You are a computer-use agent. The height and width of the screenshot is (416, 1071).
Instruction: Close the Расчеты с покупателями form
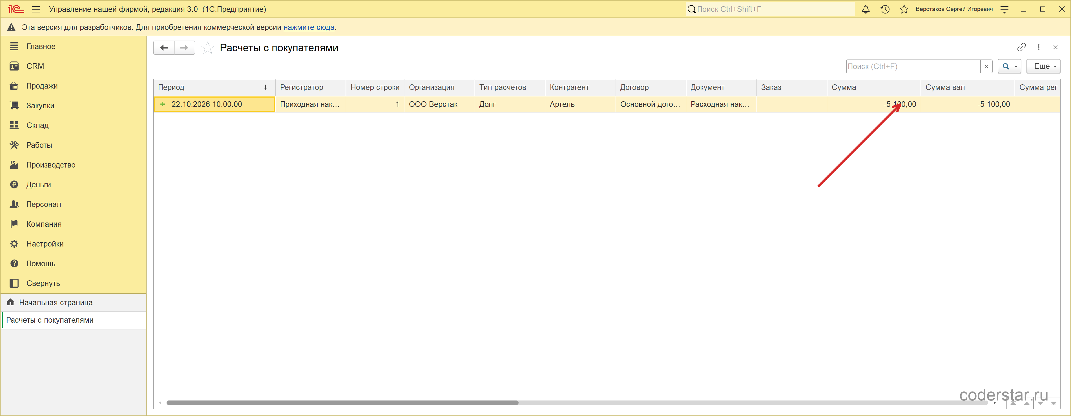pyautogui.click(x=1055, y=47)
